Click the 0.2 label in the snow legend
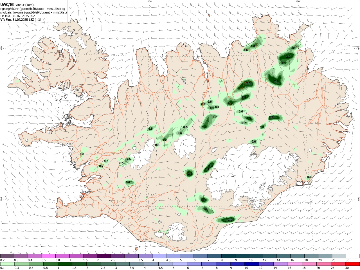This screenshot has width=360, height=270. pyautogui.click(x=2, y=260)
